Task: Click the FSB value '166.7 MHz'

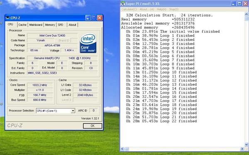Action: pos(40,95)
